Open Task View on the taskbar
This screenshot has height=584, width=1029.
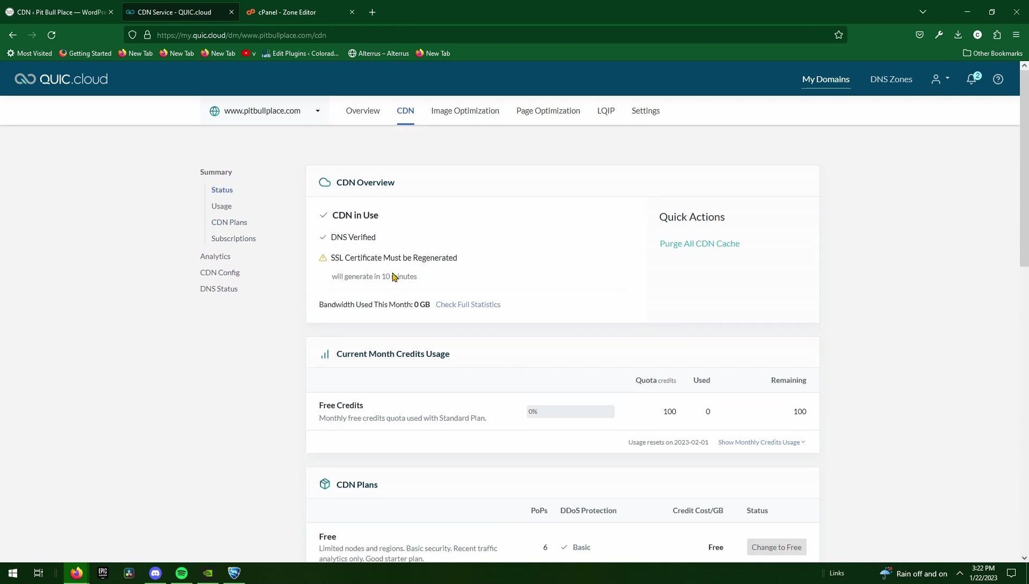(x=39, y=573)
